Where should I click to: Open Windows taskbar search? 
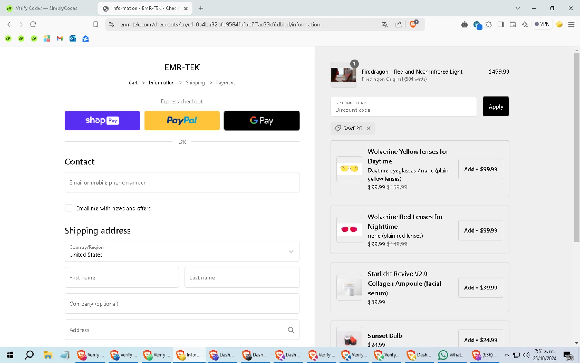tap(29, 355)
